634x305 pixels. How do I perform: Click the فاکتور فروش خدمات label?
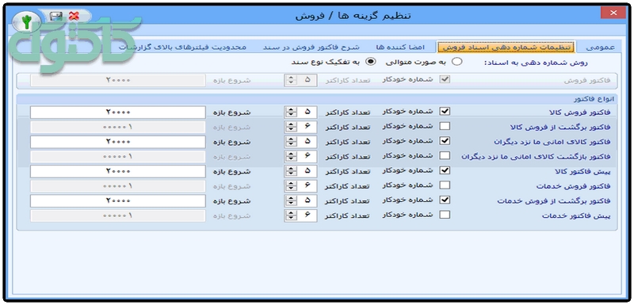(573, 186)
